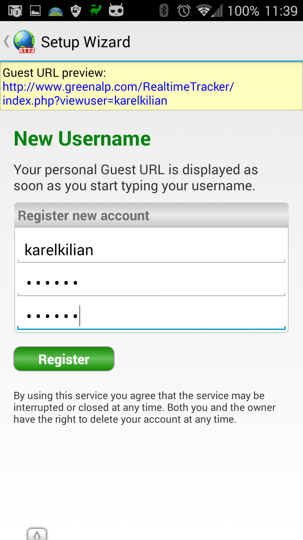The image size is (303, 540).
Task: Tap the Setup Wizard title
Action: [x=85, y=42]
